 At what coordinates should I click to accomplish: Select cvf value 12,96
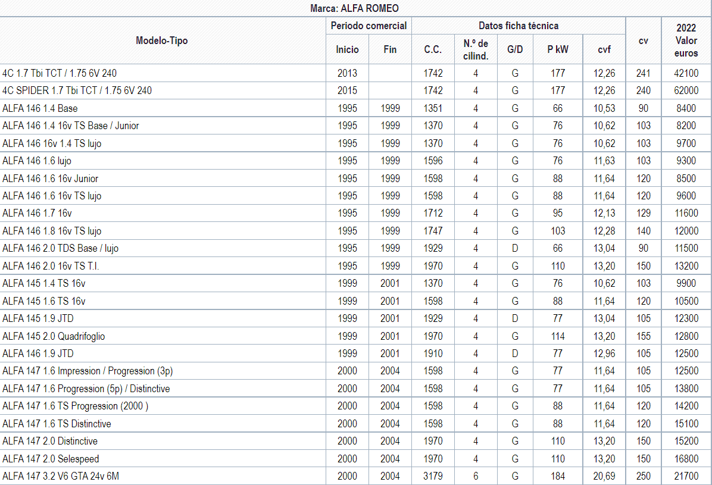604,353
